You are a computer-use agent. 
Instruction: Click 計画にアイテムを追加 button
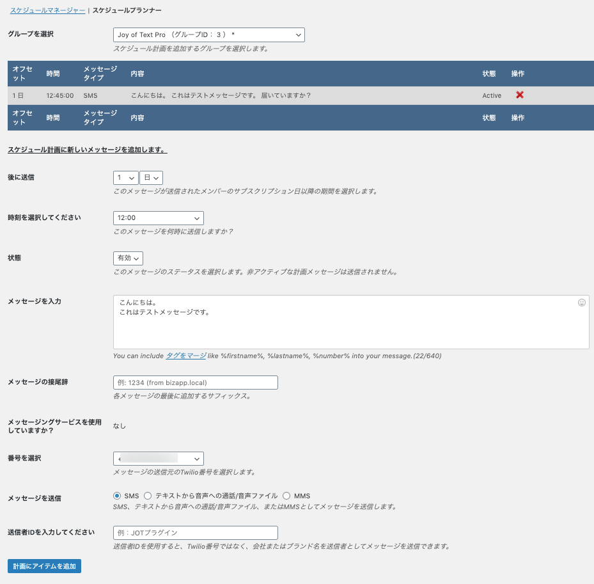[44, 566]
